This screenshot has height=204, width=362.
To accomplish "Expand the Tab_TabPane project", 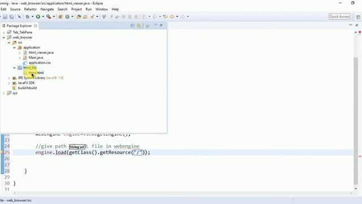I will (x=4, y=32).
